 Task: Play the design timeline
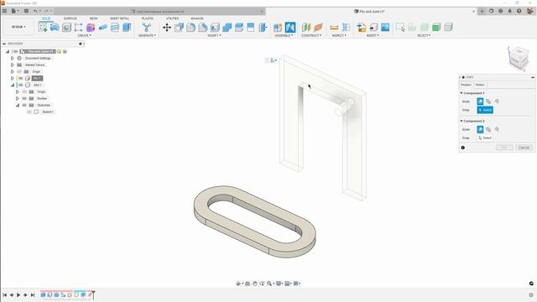(18, 294)
